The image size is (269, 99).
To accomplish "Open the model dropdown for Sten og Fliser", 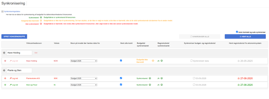I will 84,85.
